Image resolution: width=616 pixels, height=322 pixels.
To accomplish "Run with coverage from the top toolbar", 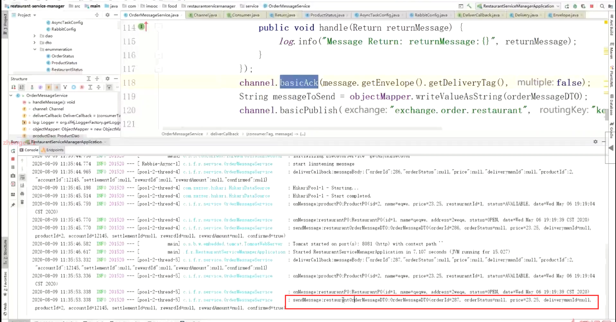I will [x=583, y=6].
